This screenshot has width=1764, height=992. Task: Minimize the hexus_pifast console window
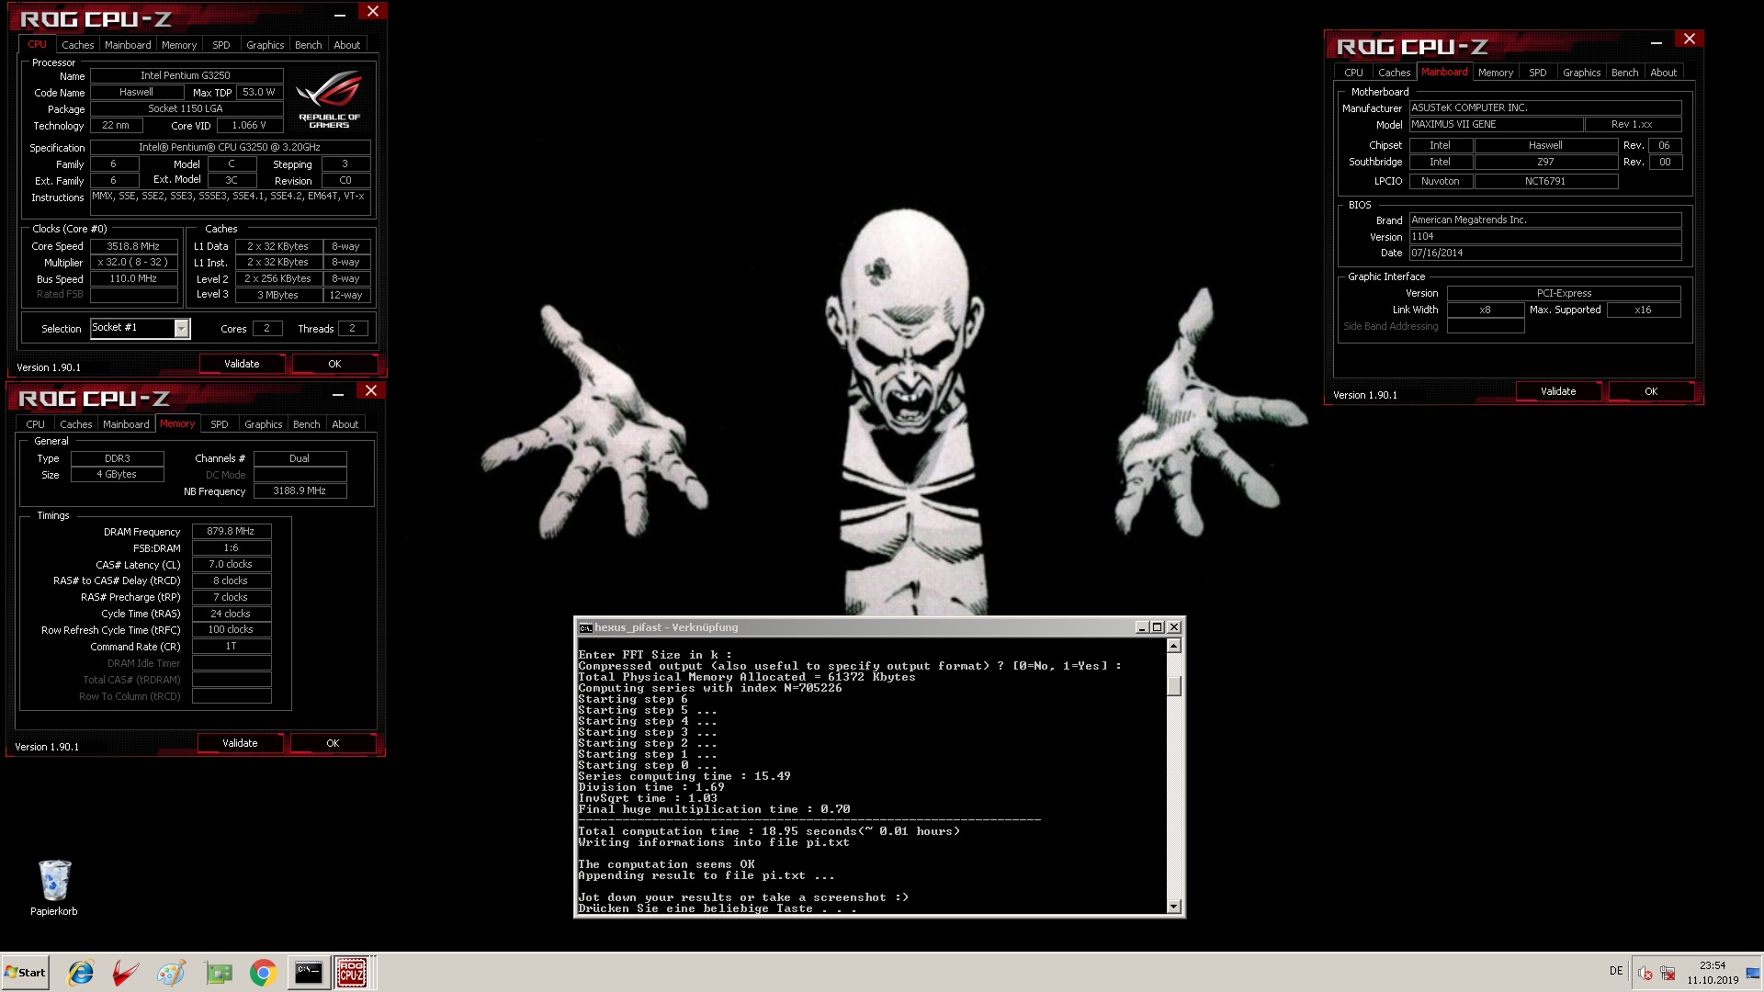point(1141,627)
